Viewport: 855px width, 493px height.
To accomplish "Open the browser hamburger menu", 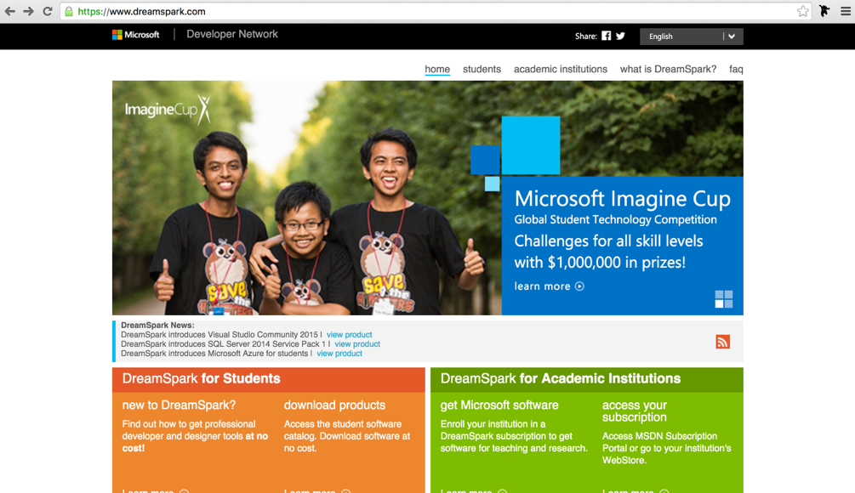I will click(845, 11).
